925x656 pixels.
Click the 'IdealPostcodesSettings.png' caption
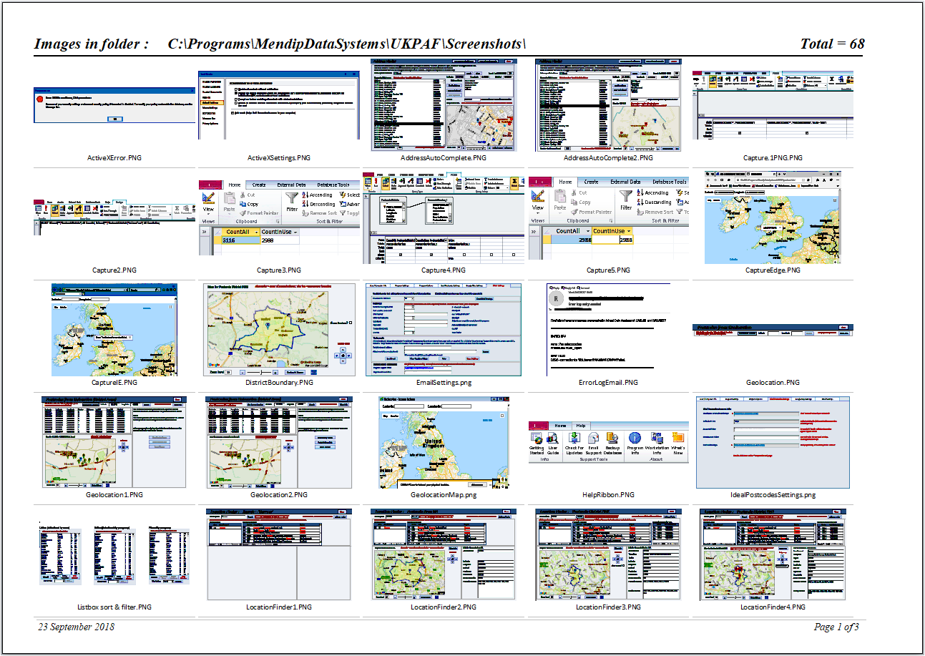pyautogui.click(x=773, y=494)
